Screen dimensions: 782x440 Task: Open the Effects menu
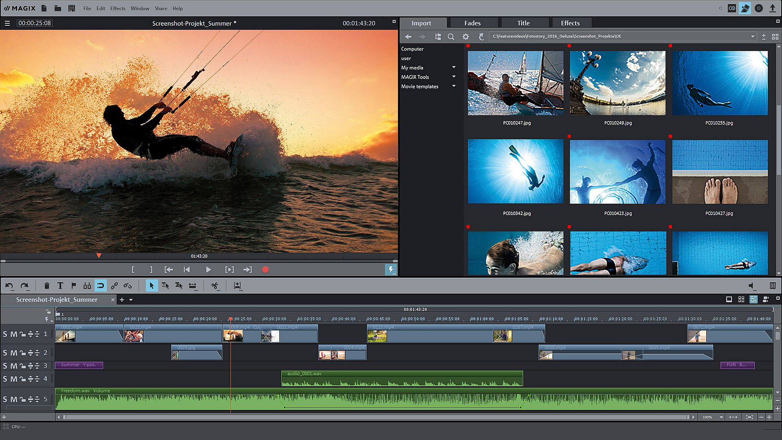(118, 8)
